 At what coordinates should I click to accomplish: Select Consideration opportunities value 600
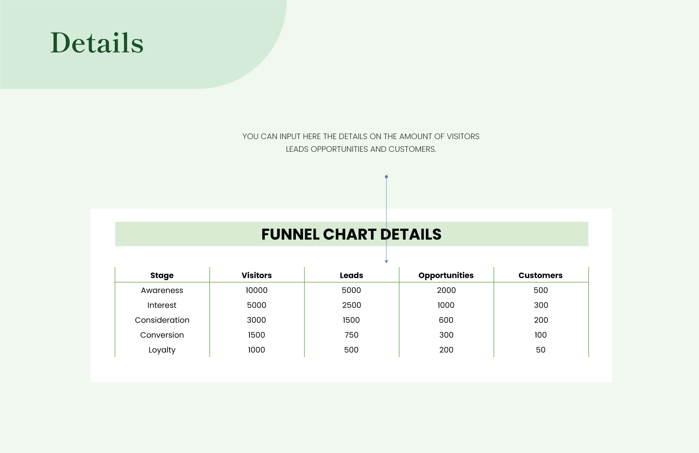tap(446, 320)
